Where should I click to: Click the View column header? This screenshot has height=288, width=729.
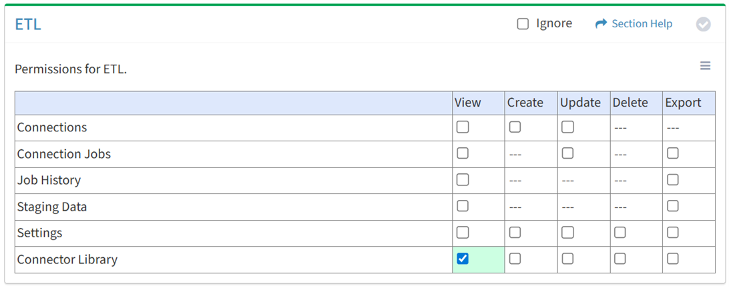click(467, 103)
